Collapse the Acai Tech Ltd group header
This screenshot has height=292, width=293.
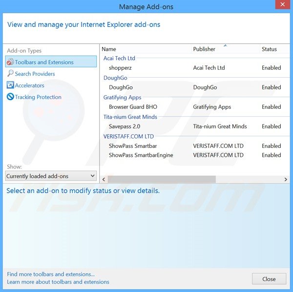pos(119,58)
